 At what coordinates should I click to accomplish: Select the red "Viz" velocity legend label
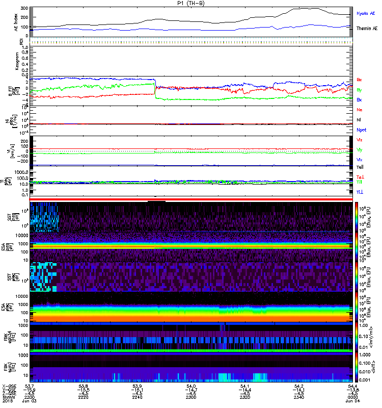click(360, 140)
